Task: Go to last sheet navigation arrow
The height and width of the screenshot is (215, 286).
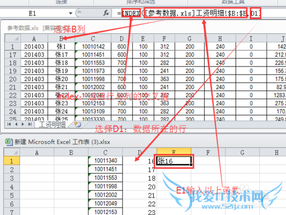Action: [30, 124]
